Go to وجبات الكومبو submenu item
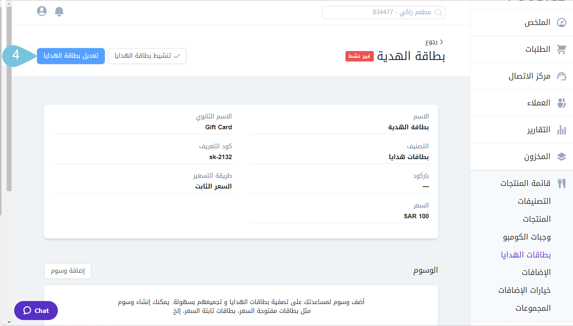 [x=527, y=237]
